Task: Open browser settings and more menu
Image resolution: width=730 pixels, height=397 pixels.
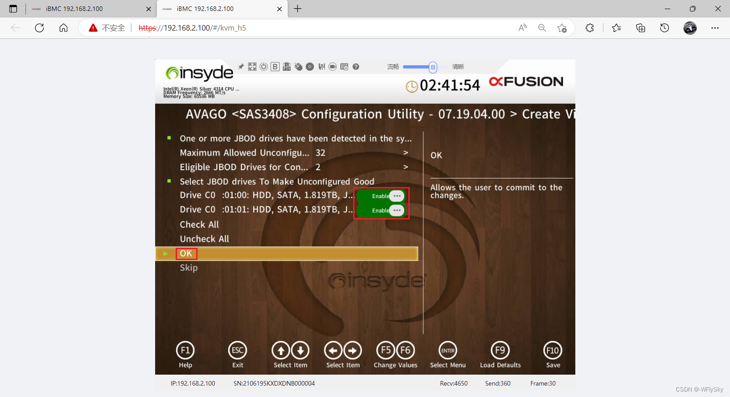Action: tap(715, 28)
